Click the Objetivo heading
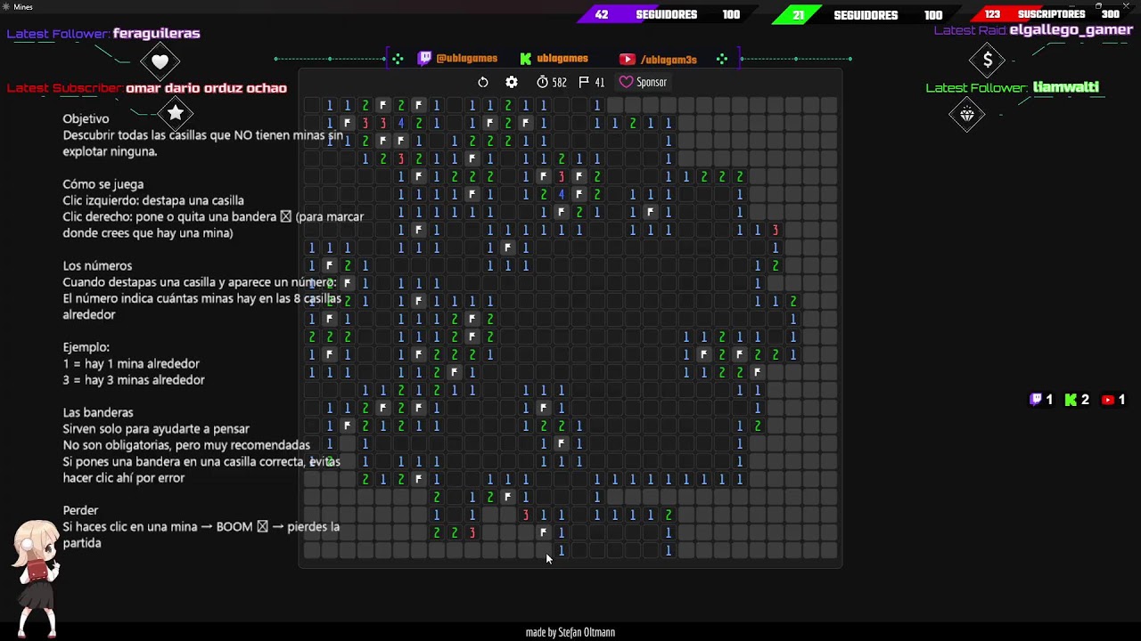 tap(86, 118)
